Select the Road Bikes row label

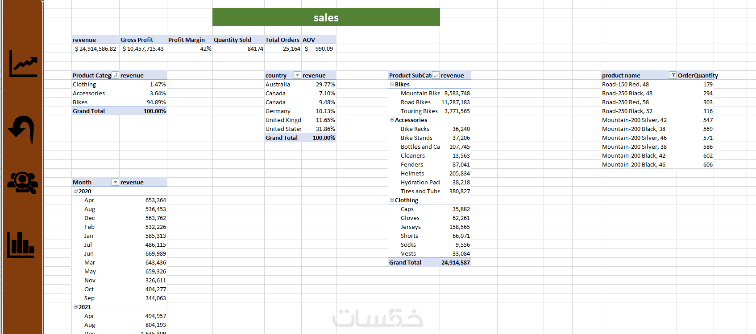click(x=415, y=102)
